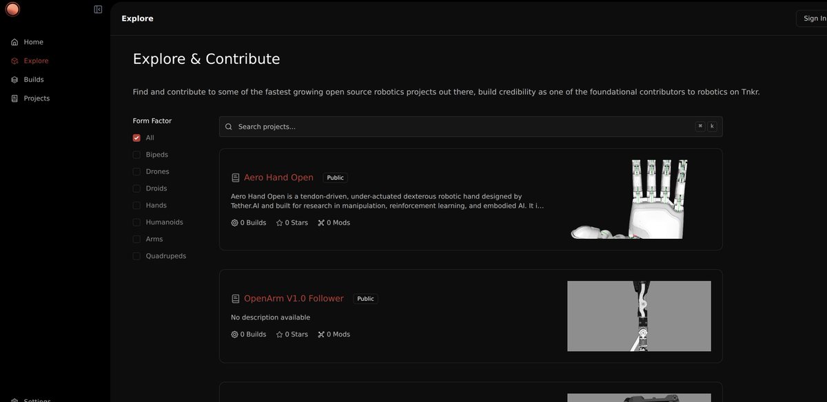The width and height of the screenshot is (827, 402).
Task: Uncheck the All form factor checkbox
Action: [136, 138]
